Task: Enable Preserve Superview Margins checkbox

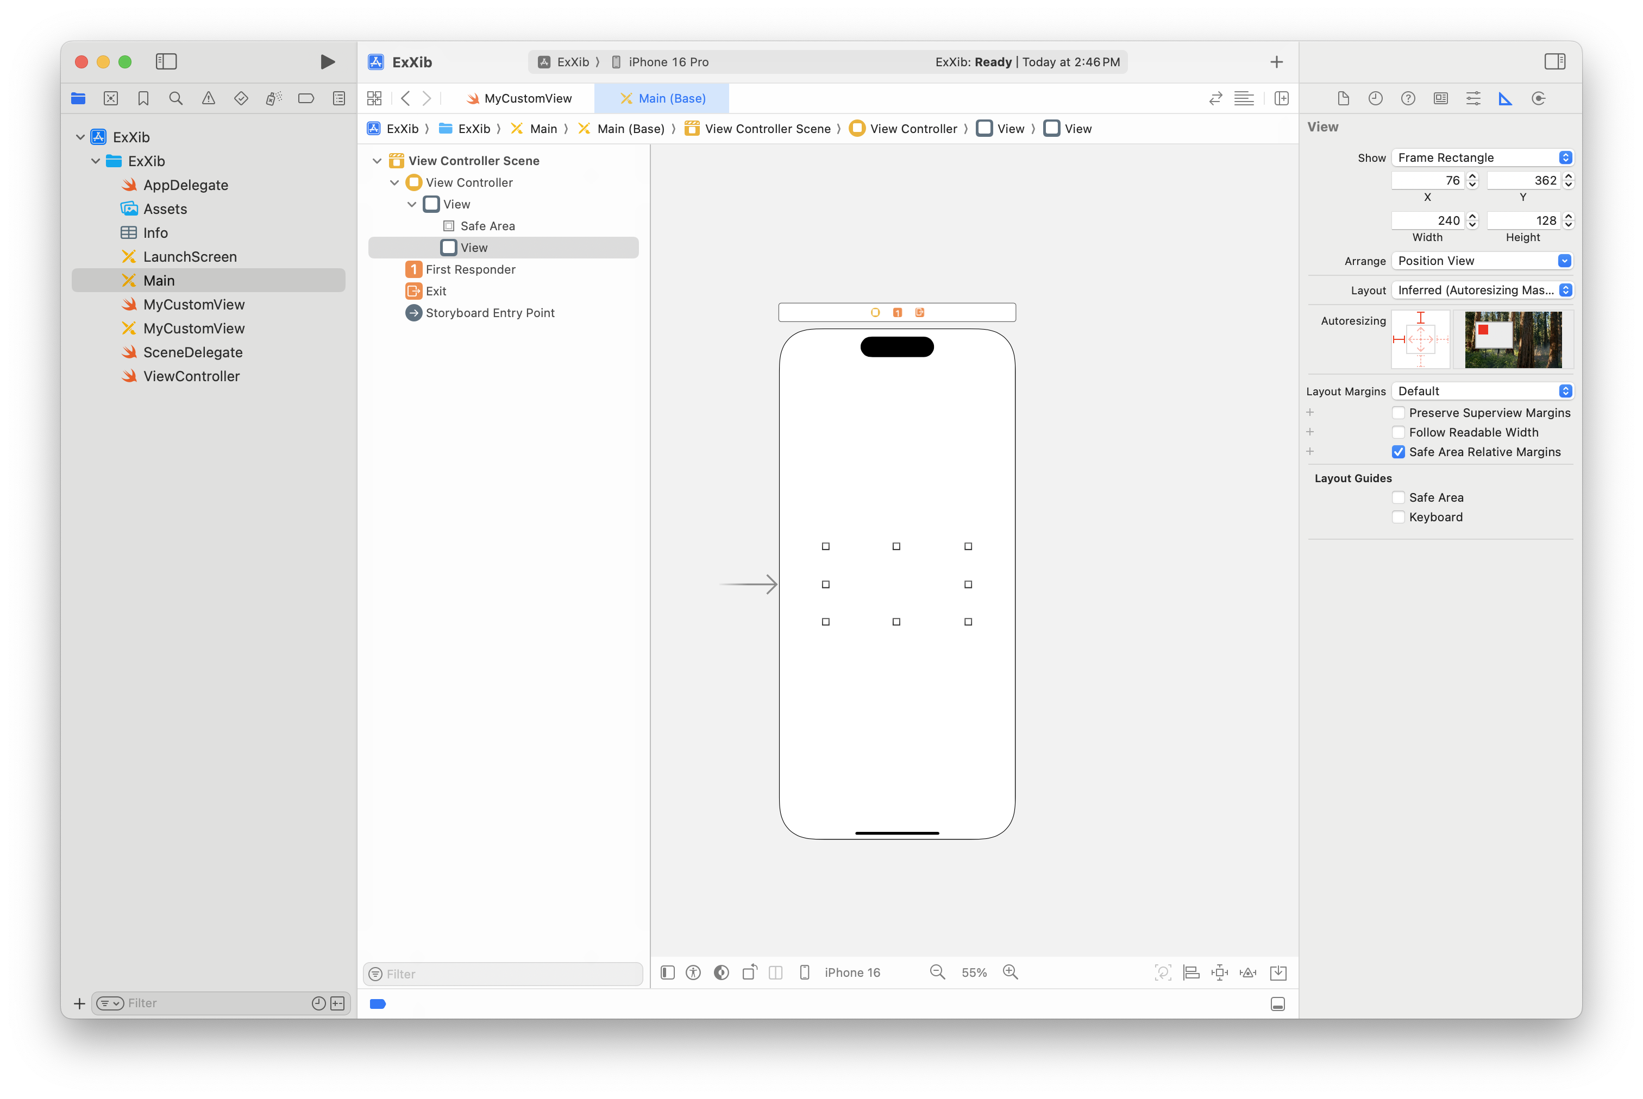Action: (1399, 413)
